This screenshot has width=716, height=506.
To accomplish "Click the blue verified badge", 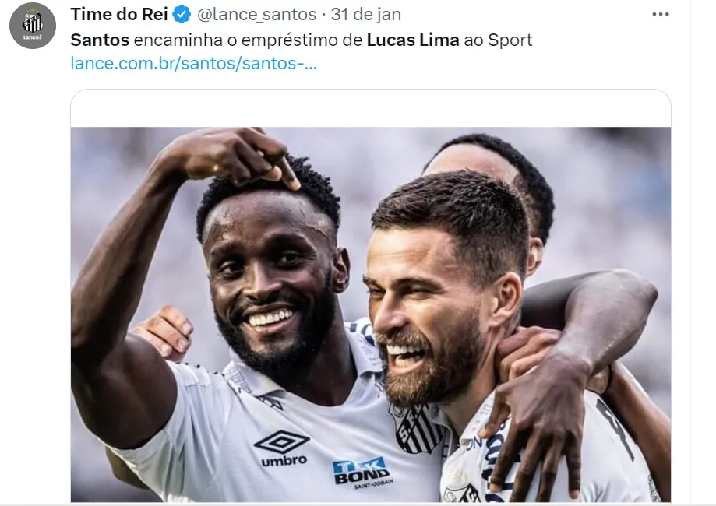I will [x=182, y=15].
